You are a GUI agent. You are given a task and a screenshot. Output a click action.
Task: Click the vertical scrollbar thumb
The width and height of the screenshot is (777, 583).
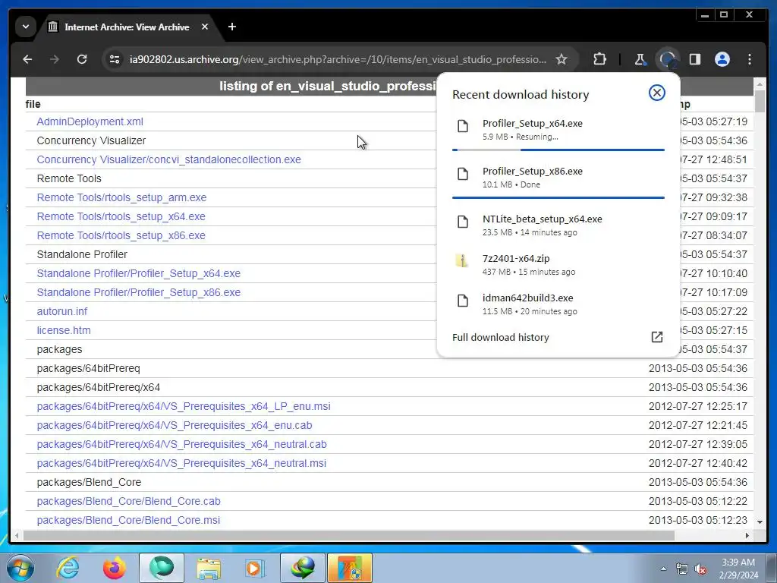(759, 102)
